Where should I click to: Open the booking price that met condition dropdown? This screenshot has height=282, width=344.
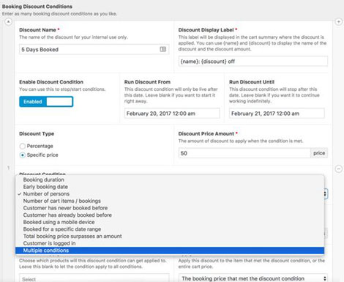253,278
